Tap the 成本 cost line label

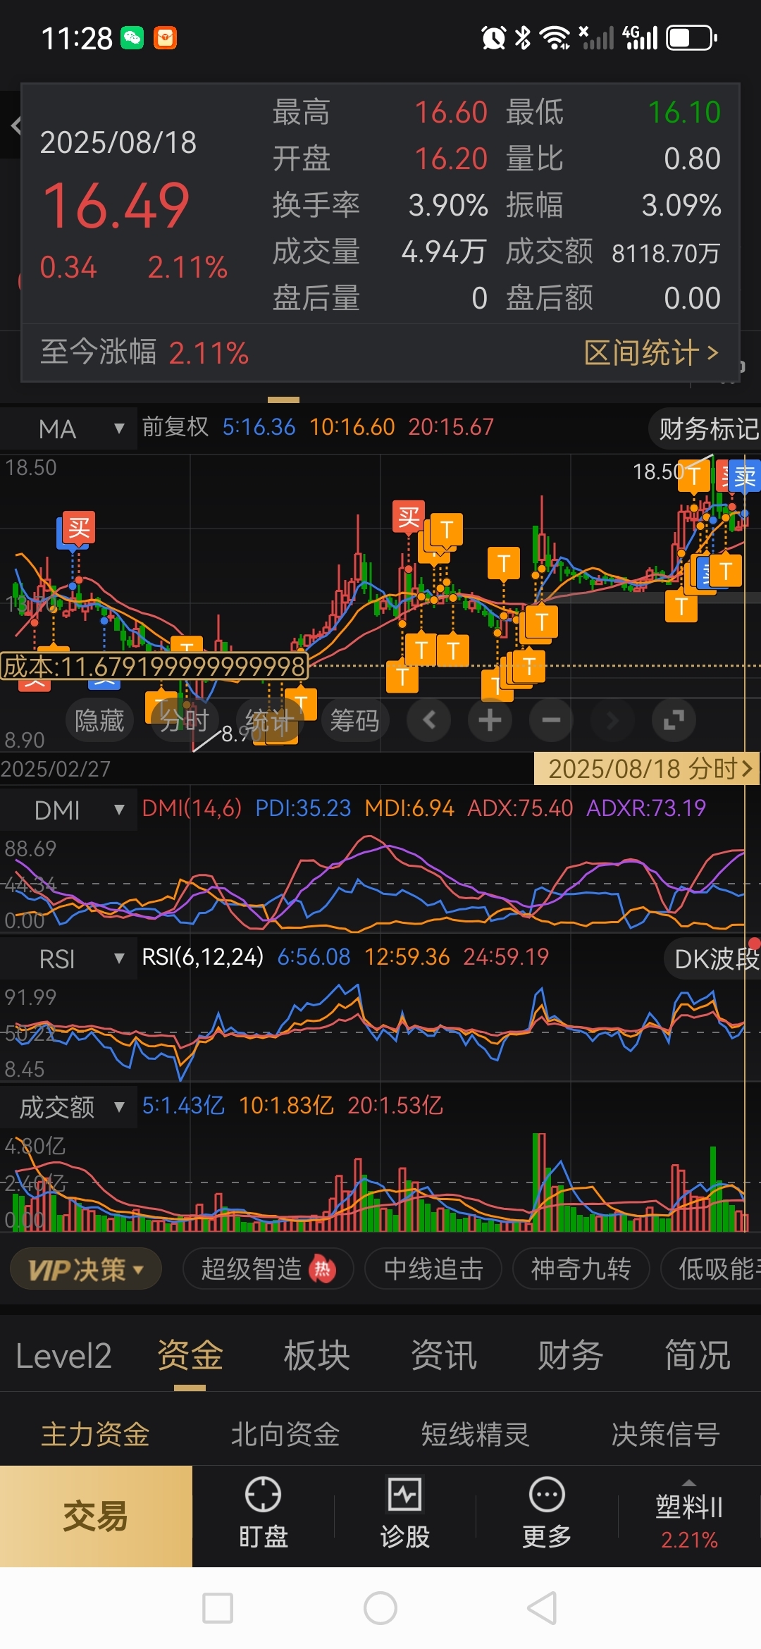[x=154, y=666]
